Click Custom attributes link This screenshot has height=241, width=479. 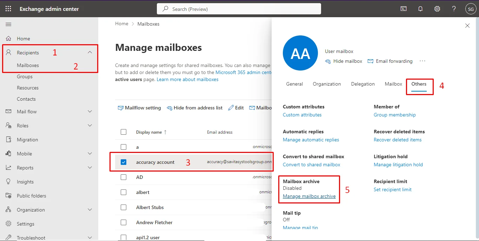(x=302, y=115)
